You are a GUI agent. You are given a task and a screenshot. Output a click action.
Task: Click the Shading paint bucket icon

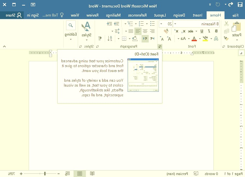tap(135, 39)
